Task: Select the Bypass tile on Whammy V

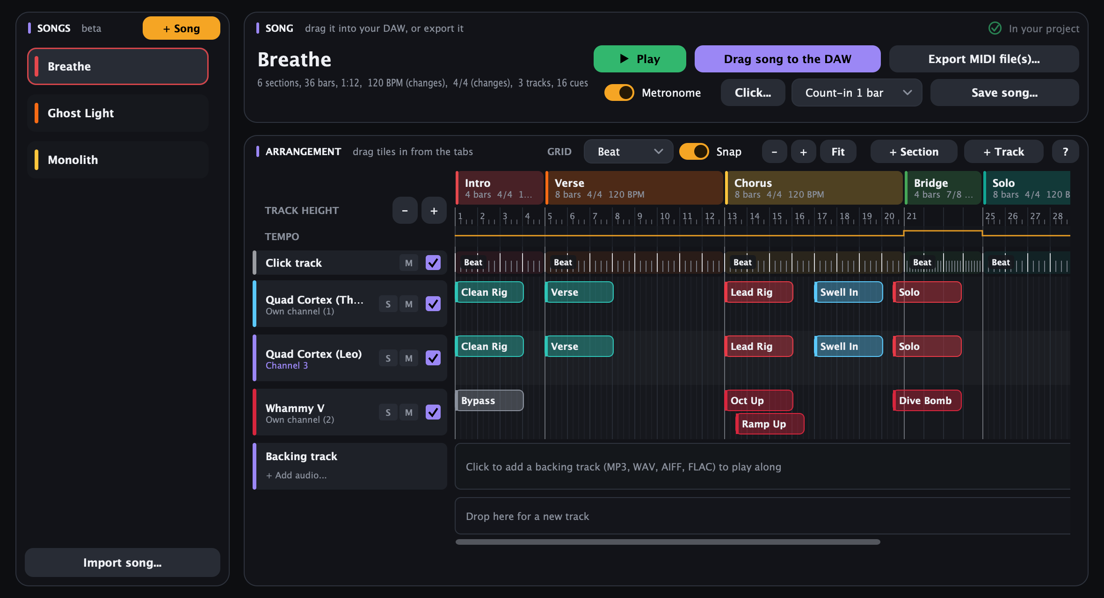Action: pos(489,400)
